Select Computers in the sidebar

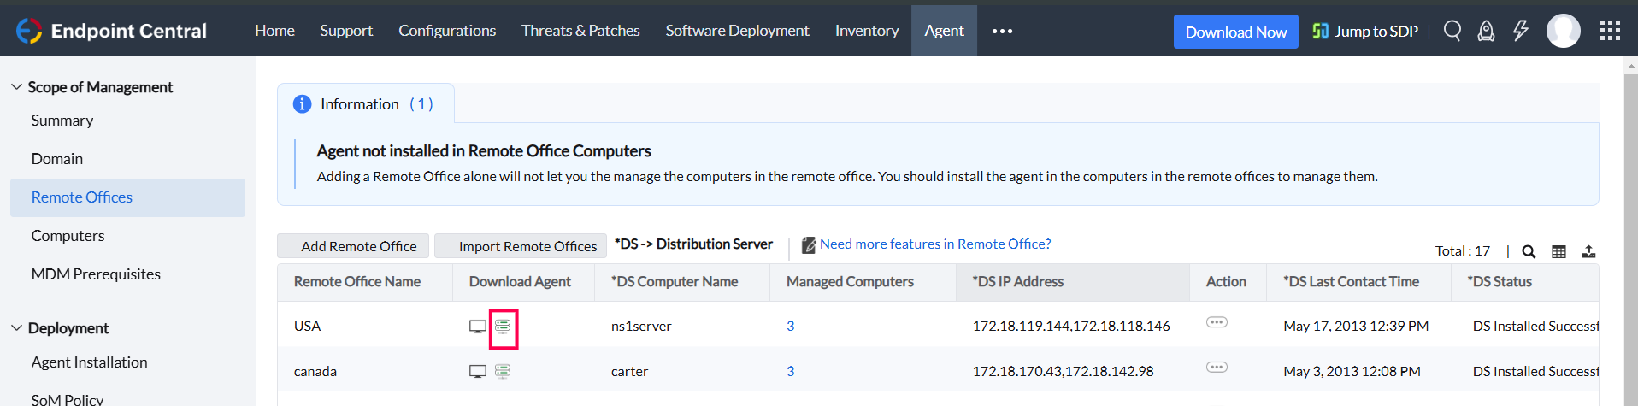[x=68, y=236]
